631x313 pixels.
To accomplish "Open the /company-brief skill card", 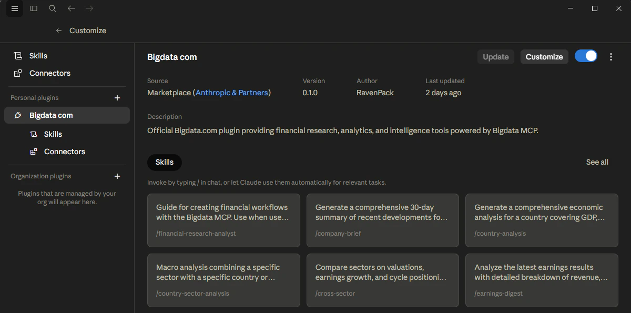I will tap(383, 220).
